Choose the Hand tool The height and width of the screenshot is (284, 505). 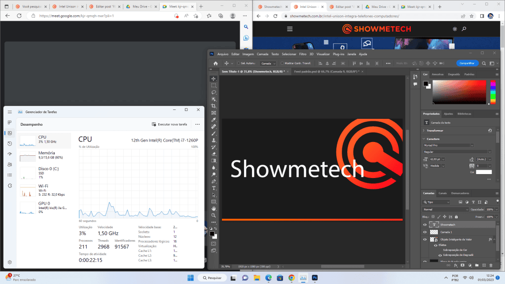[214, 209]
